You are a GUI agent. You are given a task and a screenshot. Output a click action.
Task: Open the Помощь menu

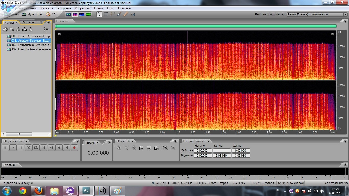(x=124, y=8)
